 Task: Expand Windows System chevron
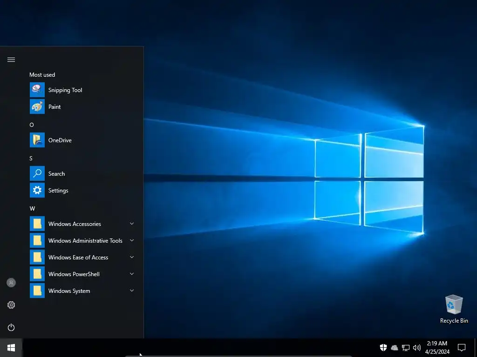coord(132,291)
